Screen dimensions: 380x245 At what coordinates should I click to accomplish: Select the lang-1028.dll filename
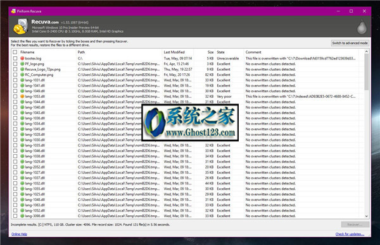35,134
